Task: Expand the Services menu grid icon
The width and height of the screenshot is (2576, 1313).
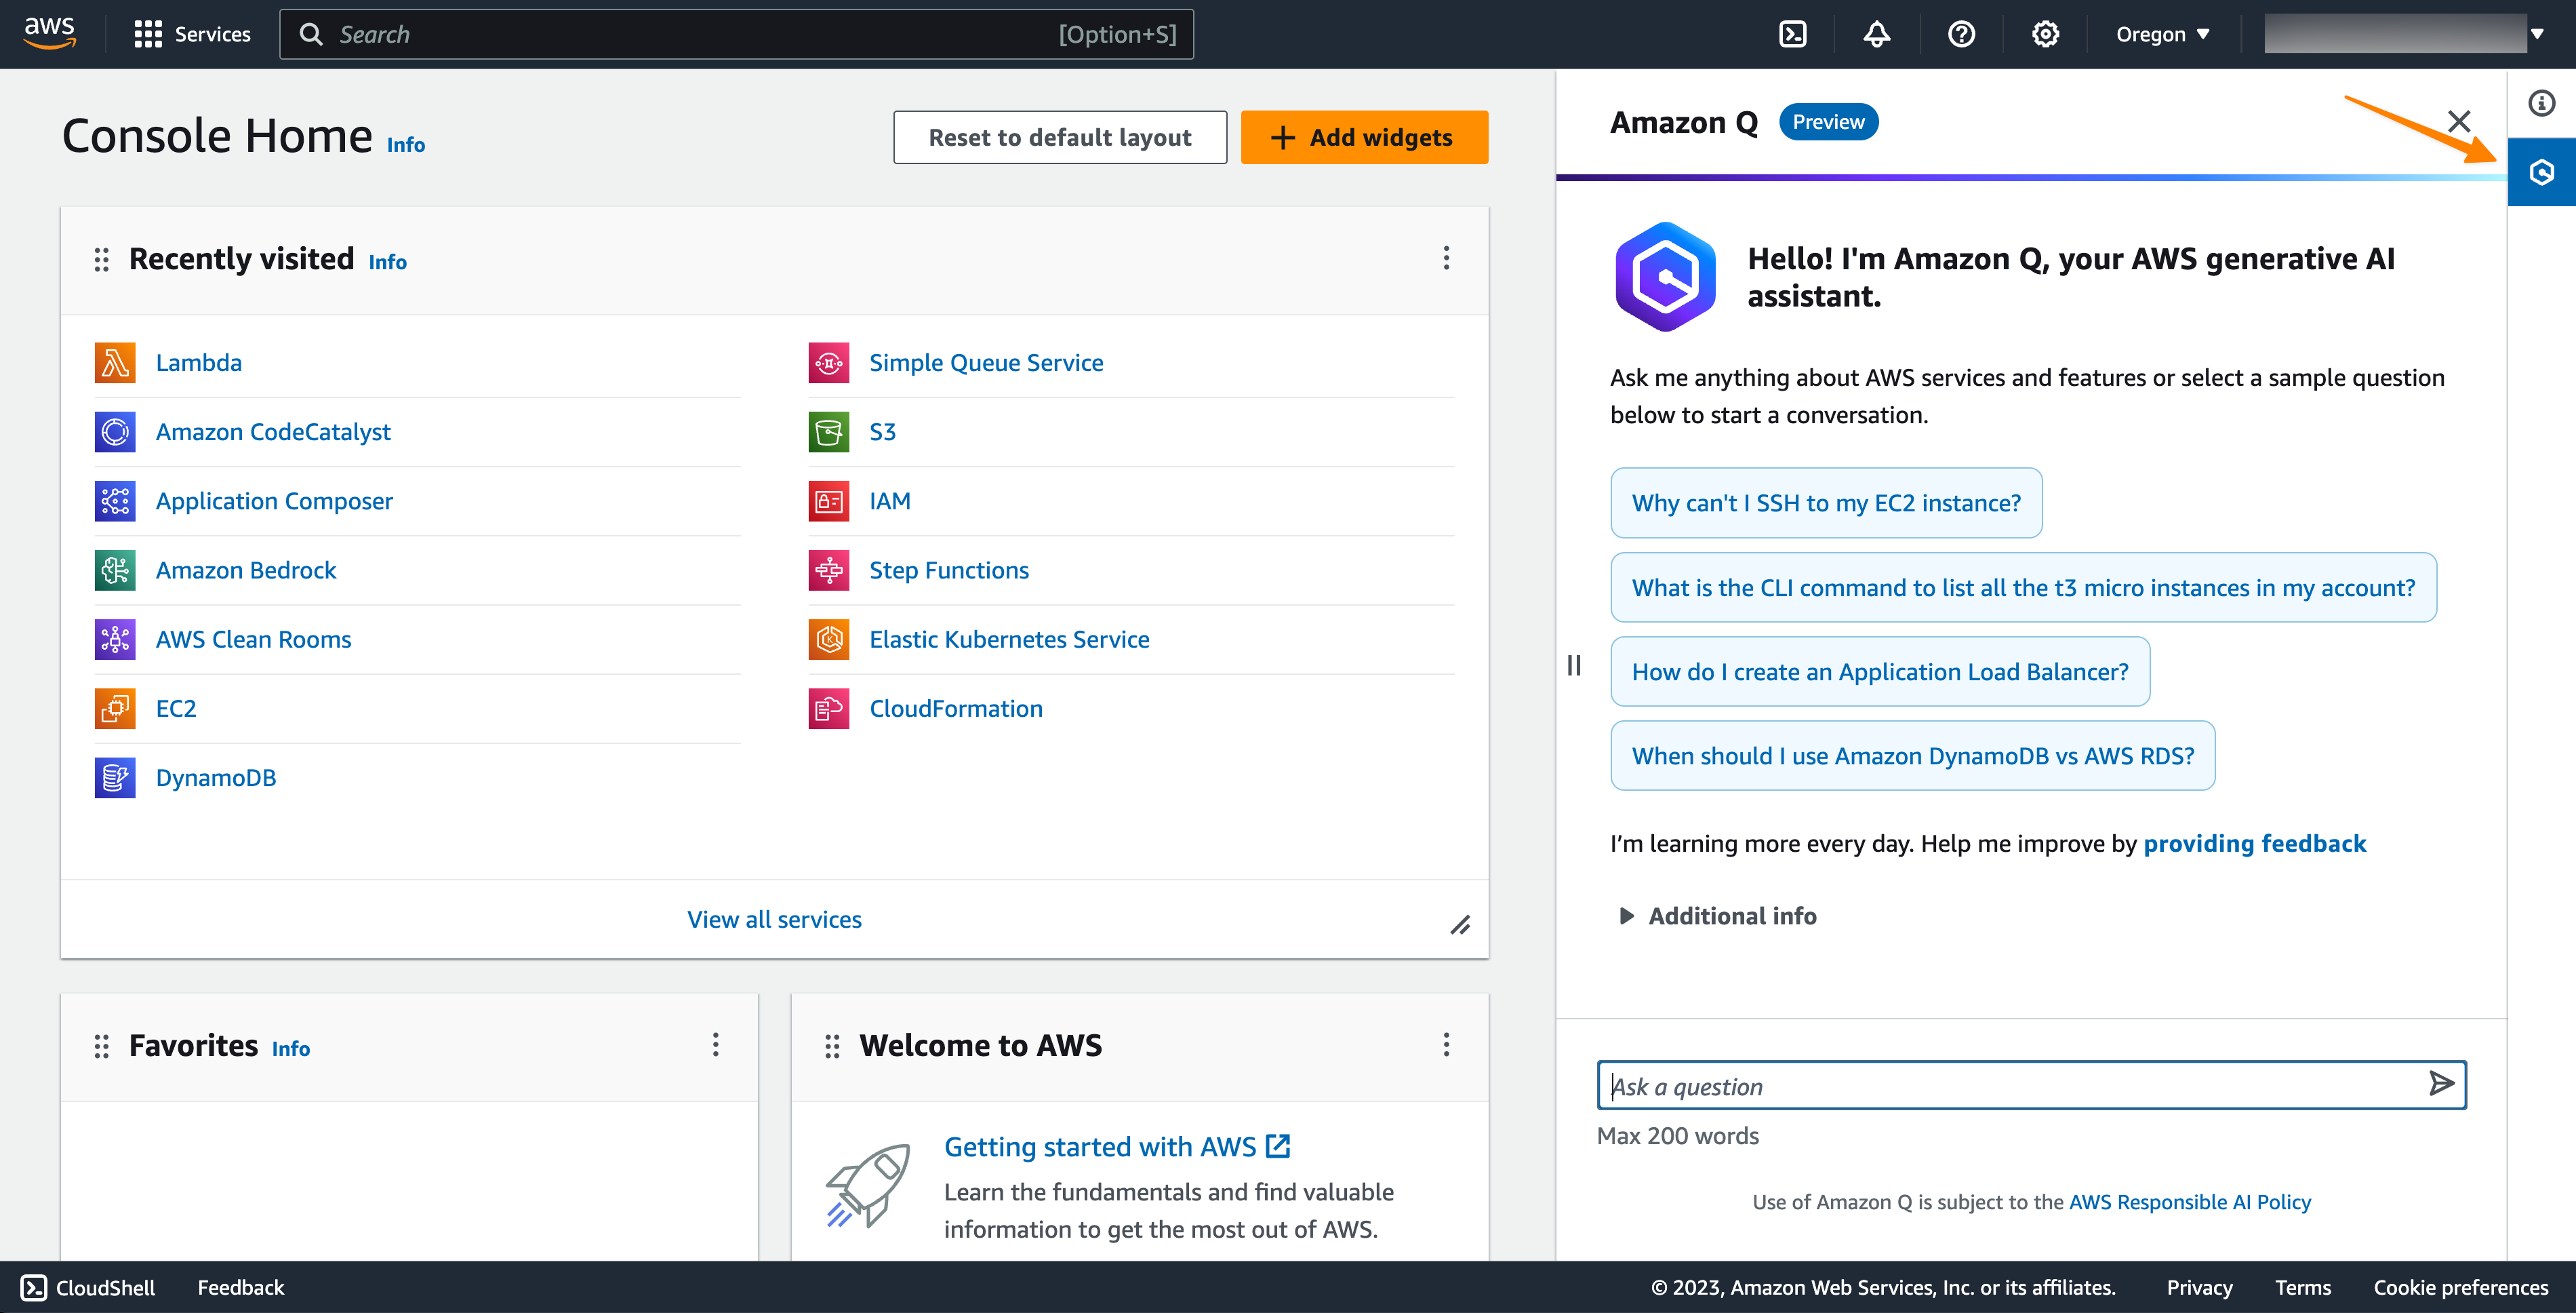Action: (147, 33)
